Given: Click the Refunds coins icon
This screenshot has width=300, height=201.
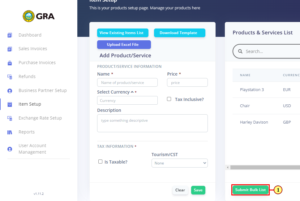Looking at the screenshot, I should 10,77.
